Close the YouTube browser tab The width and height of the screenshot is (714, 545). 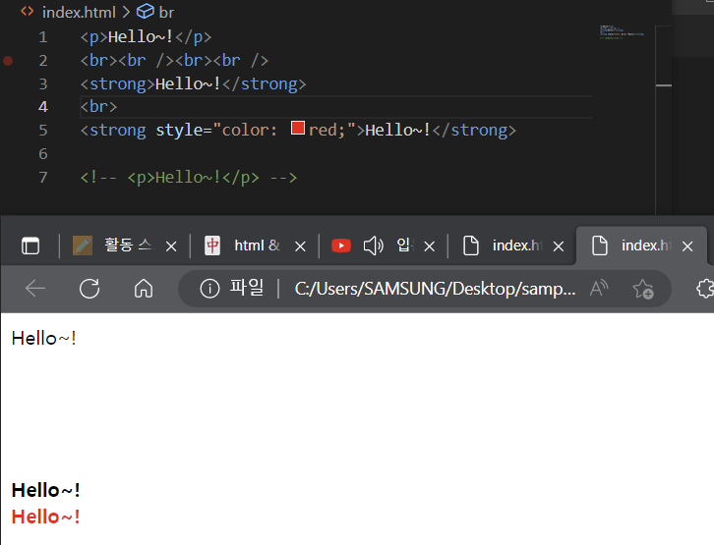pos(430,246)
